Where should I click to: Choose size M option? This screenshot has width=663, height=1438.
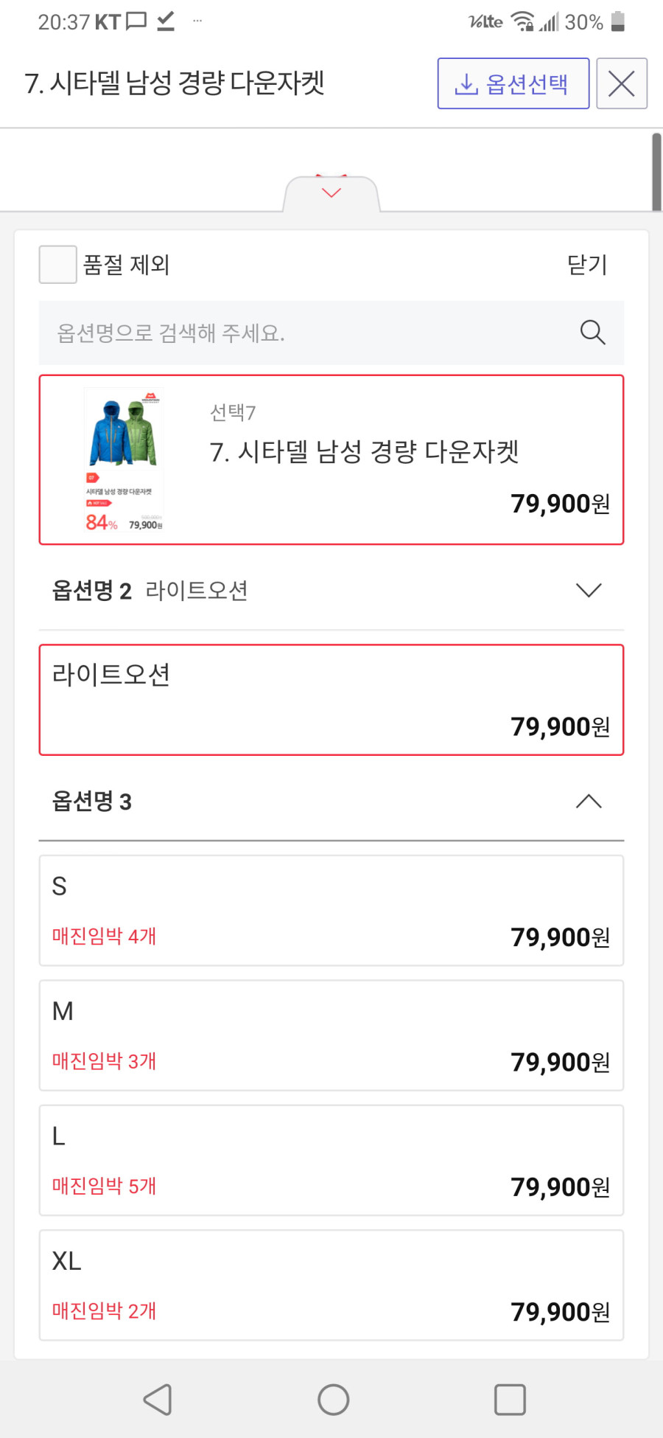331,1035
